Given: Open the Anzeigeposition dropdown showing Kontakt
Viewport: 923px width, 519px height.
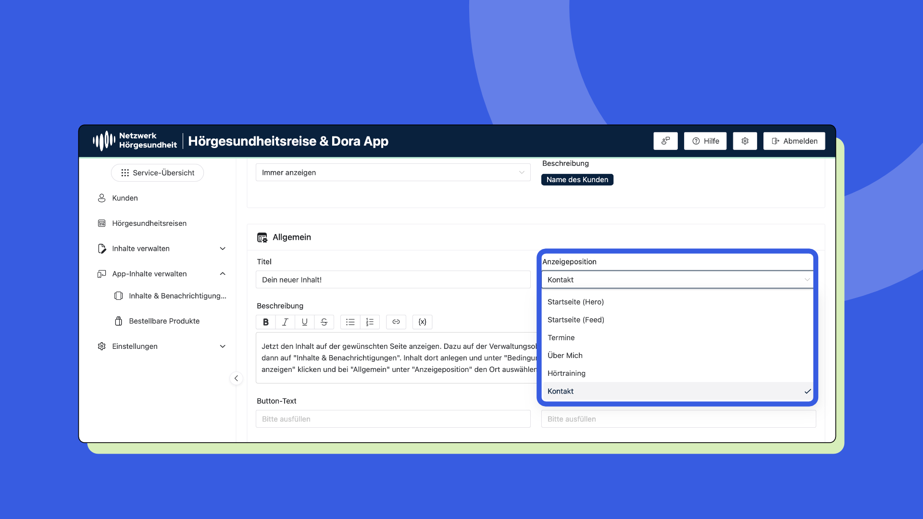Looking at the screenshot, I should (677, 280).
